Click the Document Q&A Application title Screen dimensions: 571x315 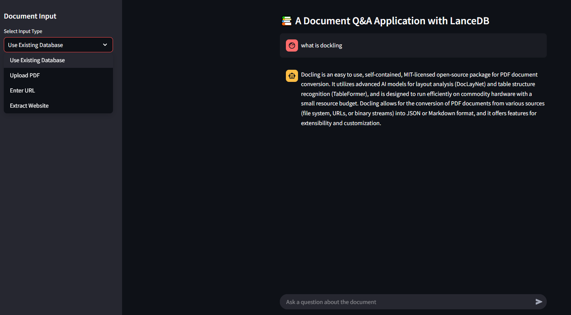point(392,21)
